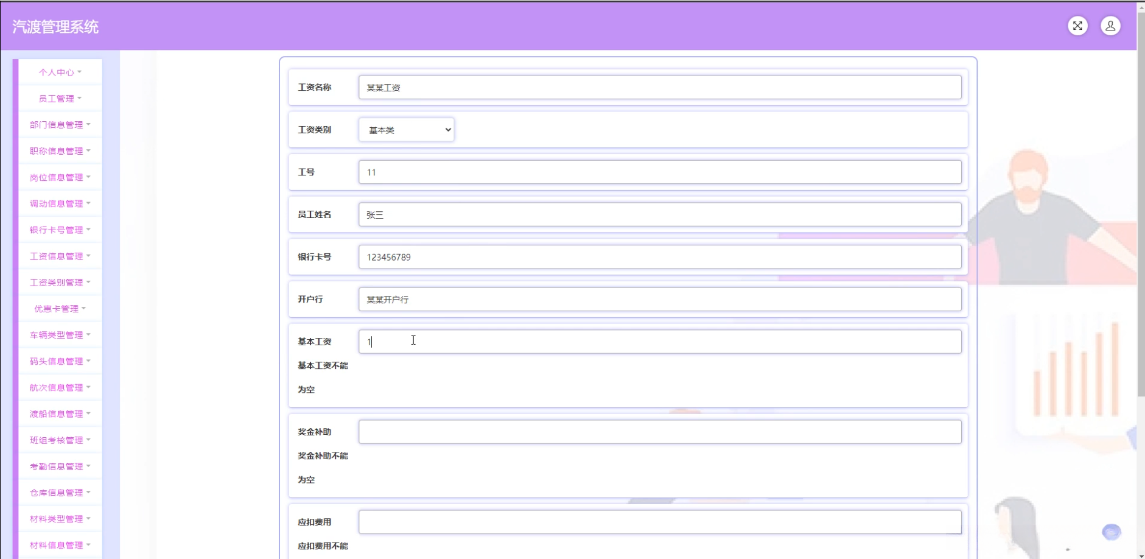Click the 应扣费用 input field
1145x559 pixels.
(x=660, y=522)
